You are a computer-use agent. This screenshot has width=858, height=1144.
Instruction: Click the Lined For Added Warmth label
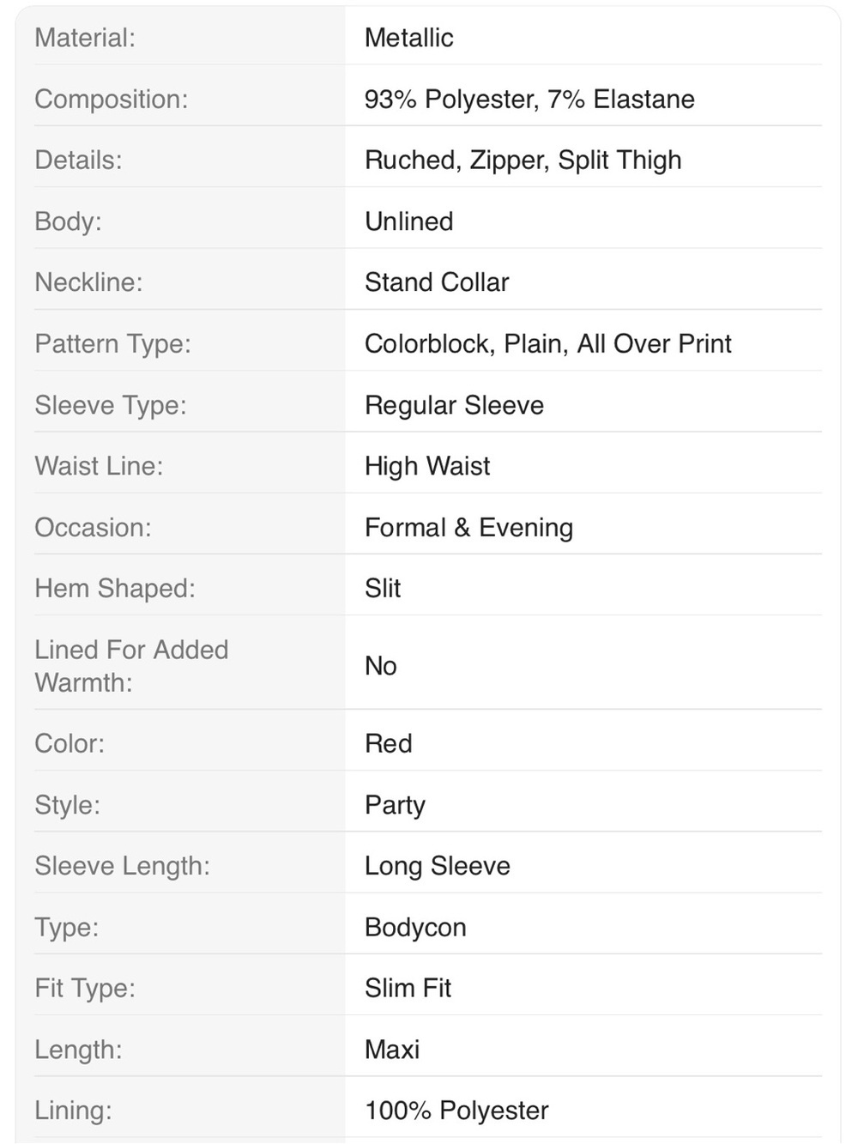pyautogui.click(x=131, y=666)
